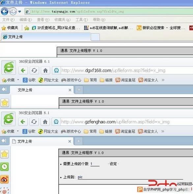The height and width of the screenshot is (194, 193).
Task: Click the IE forward arrow button
Action: coord(13,12)
